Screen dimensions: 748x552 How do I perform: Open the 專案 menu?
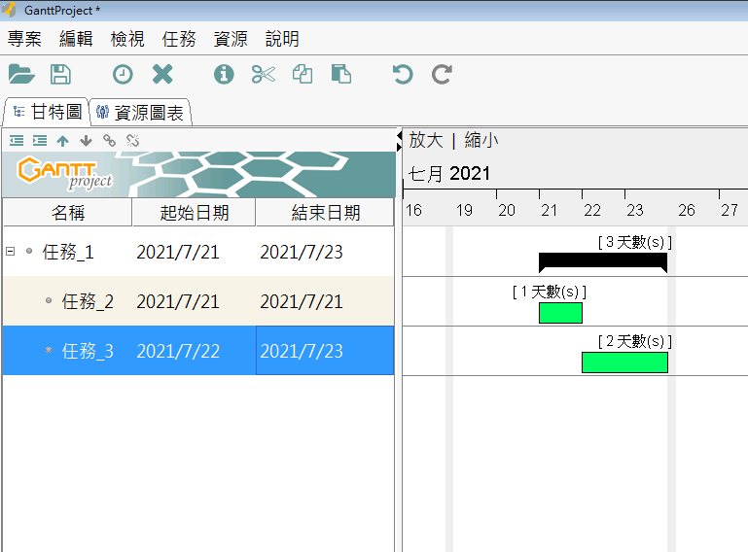24,39
